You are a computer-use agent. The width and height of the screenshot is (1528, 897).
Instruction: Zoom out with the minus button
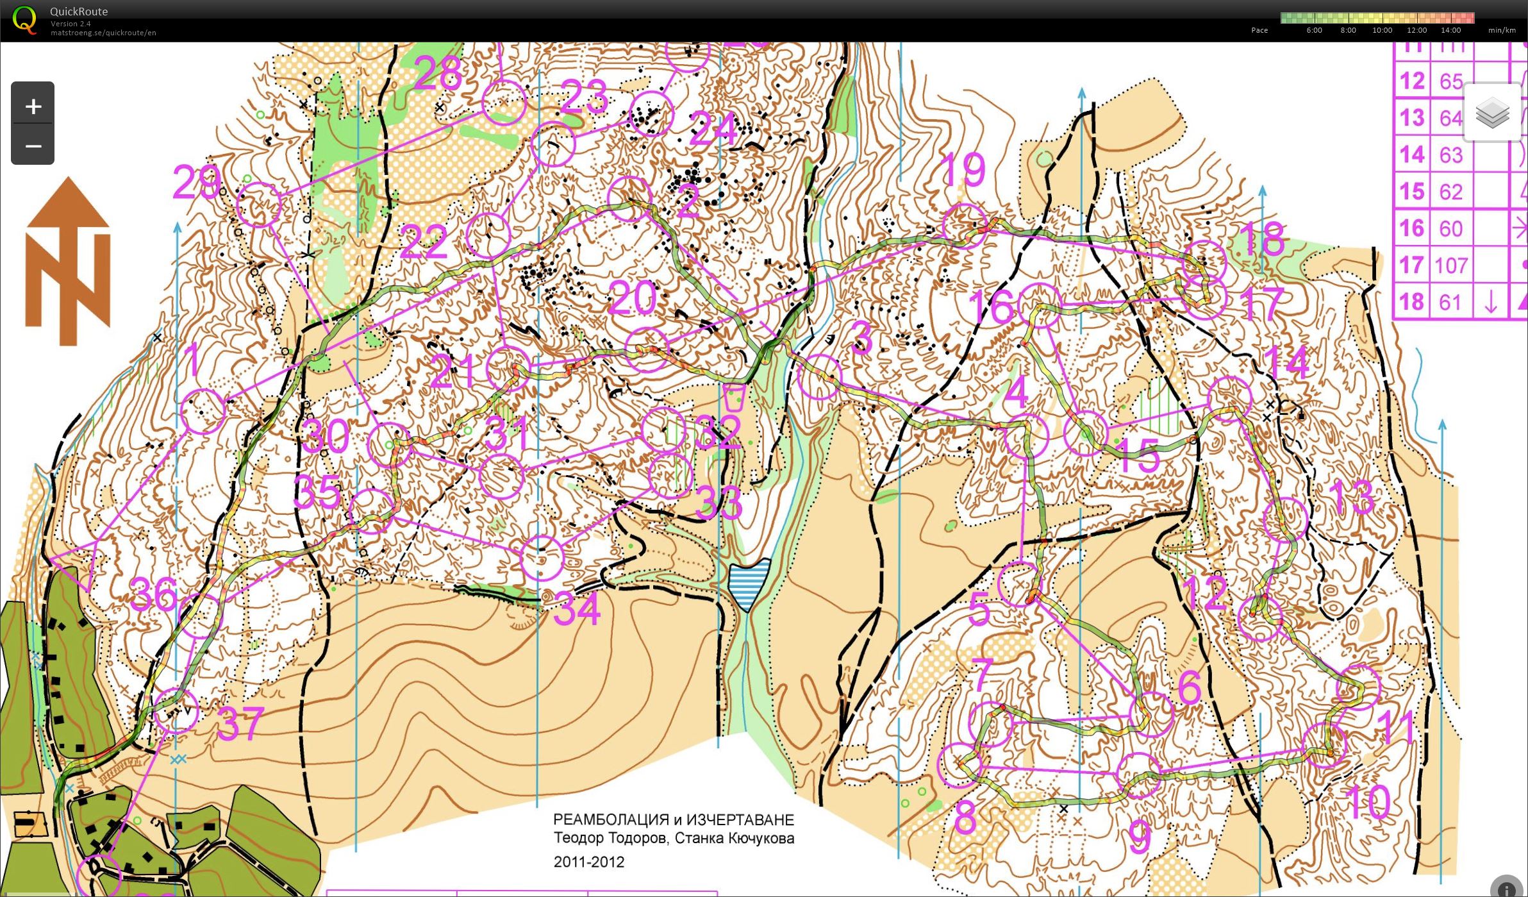33,146
